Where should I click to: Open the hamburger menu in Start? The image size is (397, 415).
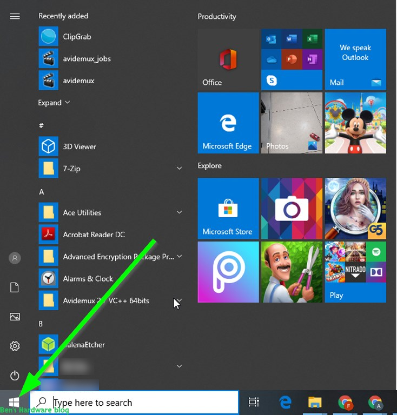pos(15,16)
